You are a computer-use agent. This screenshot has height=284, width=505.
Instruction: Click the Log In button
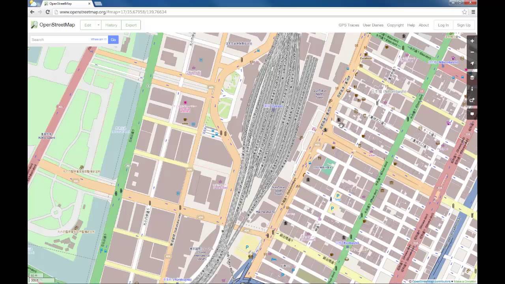tap(443, 25)
